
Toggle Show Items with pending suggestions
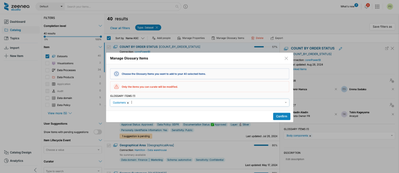tap(97, 132)
